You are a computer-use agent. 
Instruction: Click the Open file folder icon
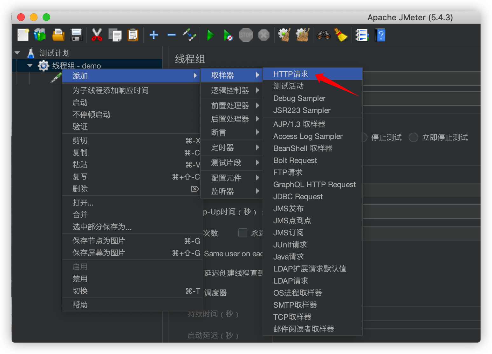pyautogui.click(x=58, y=35)
